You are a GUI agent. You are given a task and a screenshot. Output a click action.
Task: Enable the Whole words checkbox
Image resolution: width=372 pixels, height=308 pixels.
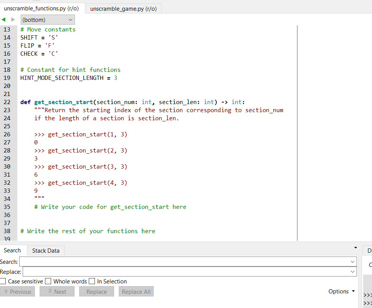pos(48,281)
